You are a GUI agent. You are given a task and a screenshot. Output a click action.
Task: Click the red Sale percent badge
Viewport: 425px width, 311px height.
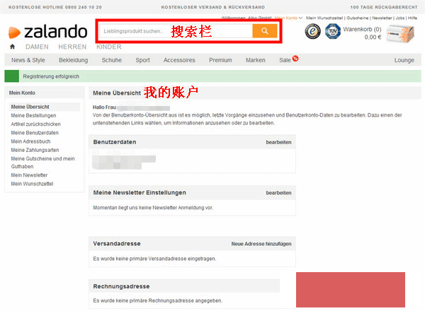295,58
